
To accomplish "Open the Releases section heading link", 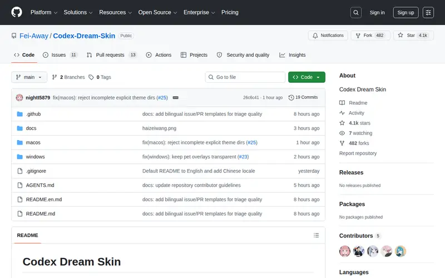I will tap(351, 172).
